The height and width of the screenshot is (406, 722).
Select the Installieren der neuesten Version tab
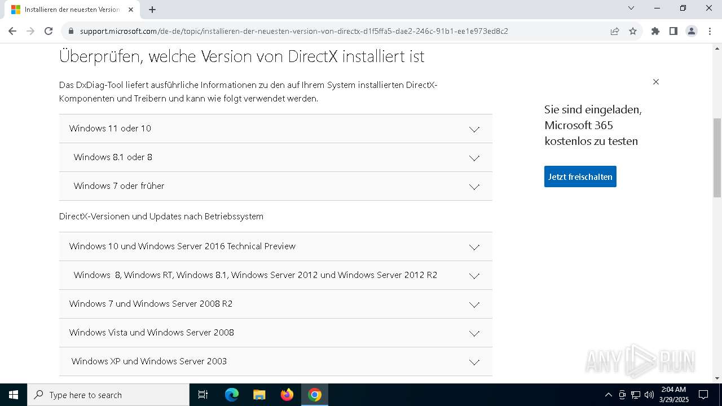coord(71,10)
